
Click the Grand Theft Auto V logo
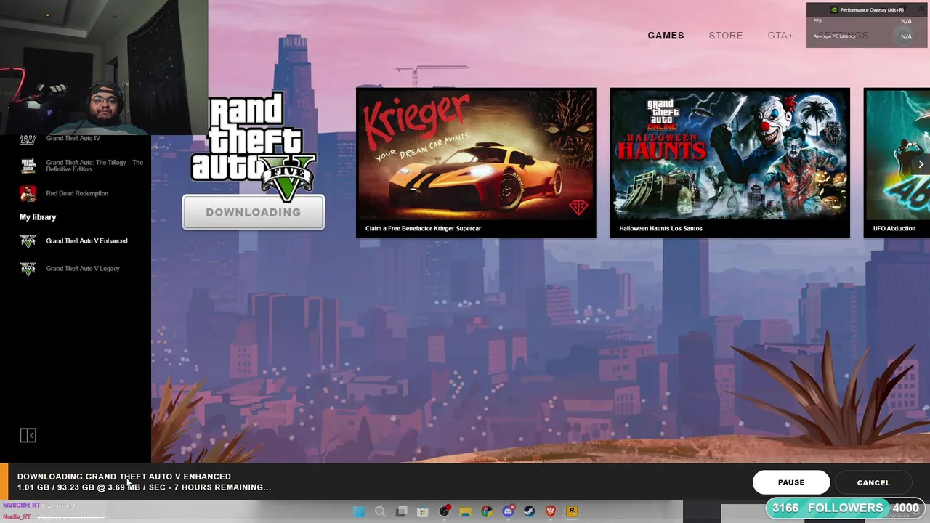[x=254, y=147]
